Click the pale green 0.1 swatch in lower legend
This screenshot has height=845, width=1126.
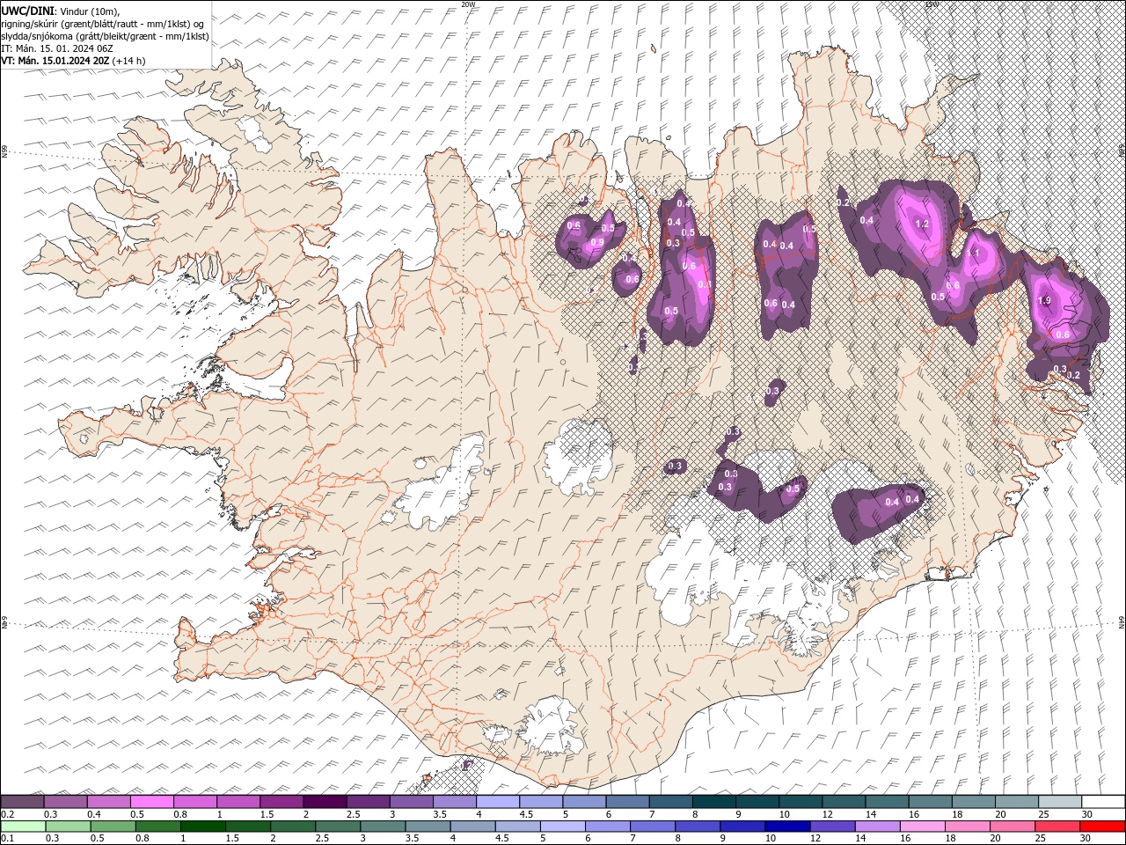click(22, 827)
